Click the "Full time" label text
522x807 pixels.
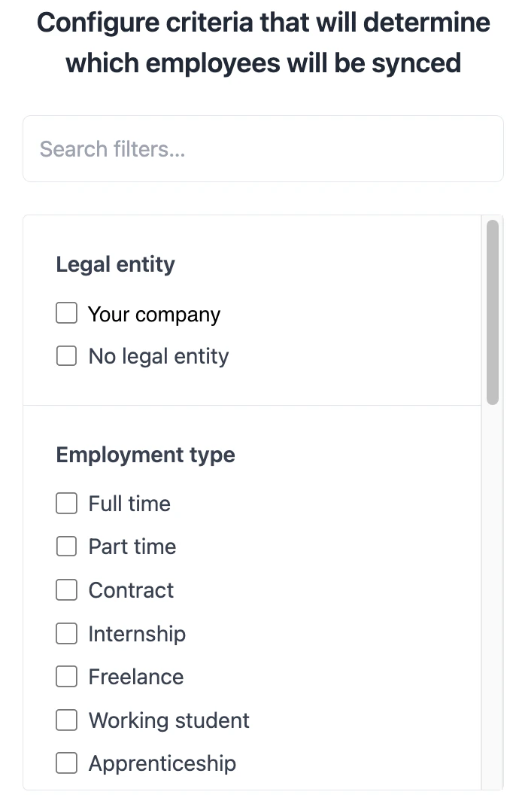129,503
